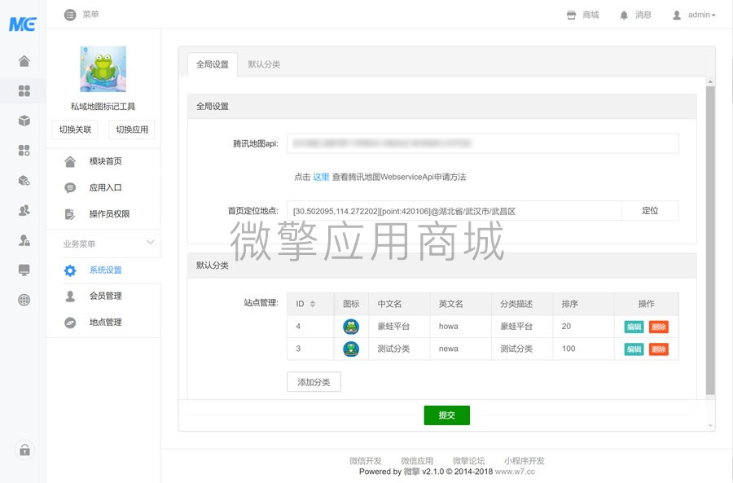Open the home icon in far-left sidebar
The width and height of the screenshot is (733, 483).
coord(24,61)
